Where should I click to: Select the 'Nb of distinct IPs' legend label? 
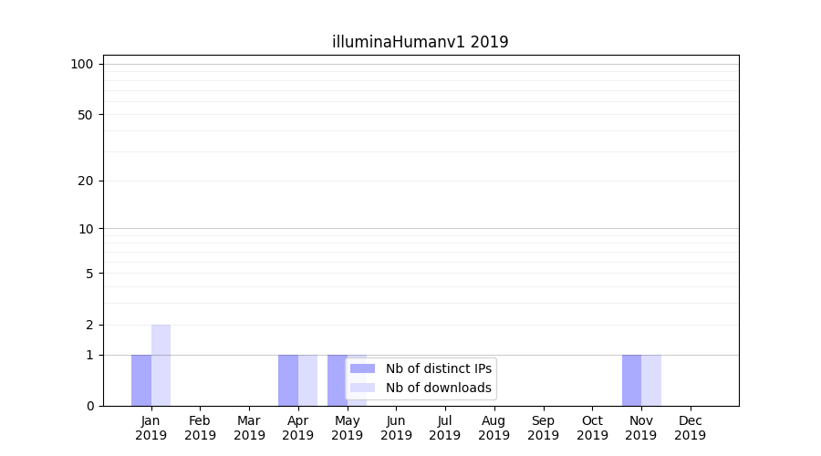coord(438,368)
